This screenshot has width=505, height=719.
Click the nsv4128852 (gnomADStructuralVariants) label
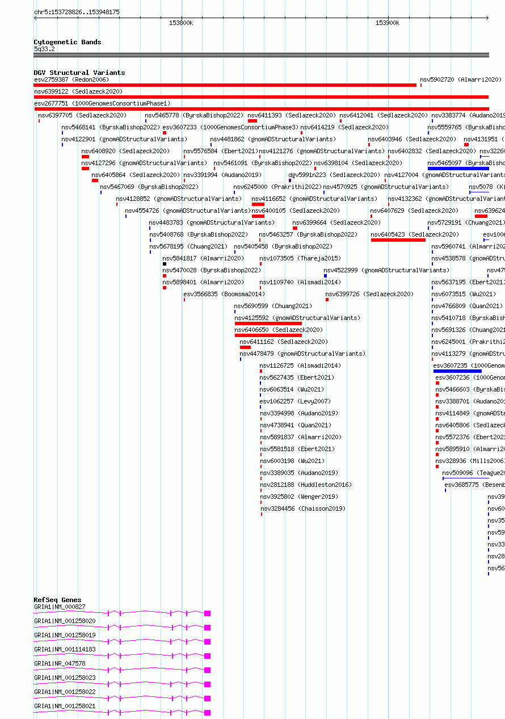coord(179,199)
